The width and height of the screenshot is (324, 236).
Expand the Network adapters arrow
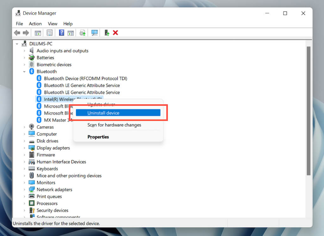pyautogui.click(x=24, y=189)
